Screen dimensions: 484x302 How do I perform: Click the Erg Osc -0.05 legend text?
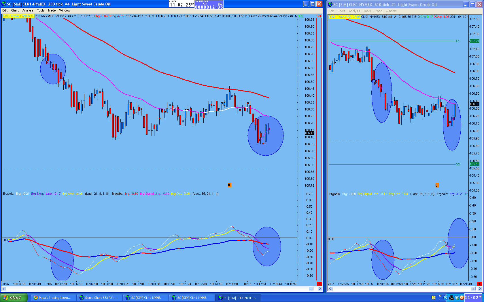pyautogui.click(x=72, y=194)
